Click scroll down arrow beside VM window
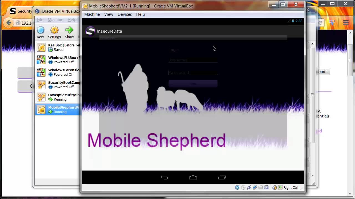Screen dimensions: 355x199 (313, 175)
